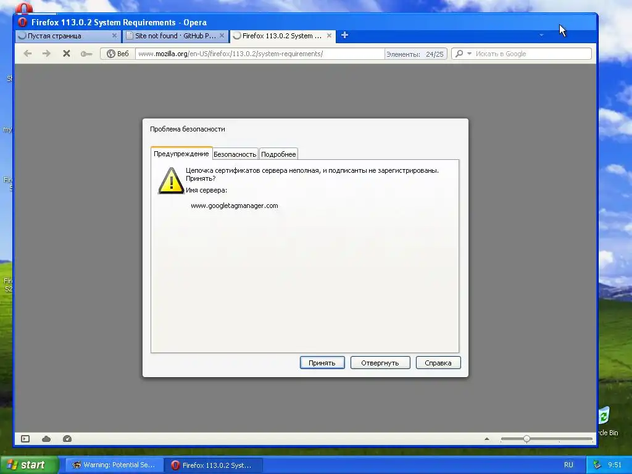This screenshot has height=474, width=632.
Task: Click the yellow warning triangle icon
Action: click(171, 181)
